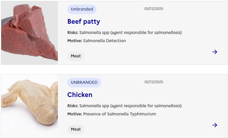Click the arrow icon on Chicken card

click(x=215, y=125)
